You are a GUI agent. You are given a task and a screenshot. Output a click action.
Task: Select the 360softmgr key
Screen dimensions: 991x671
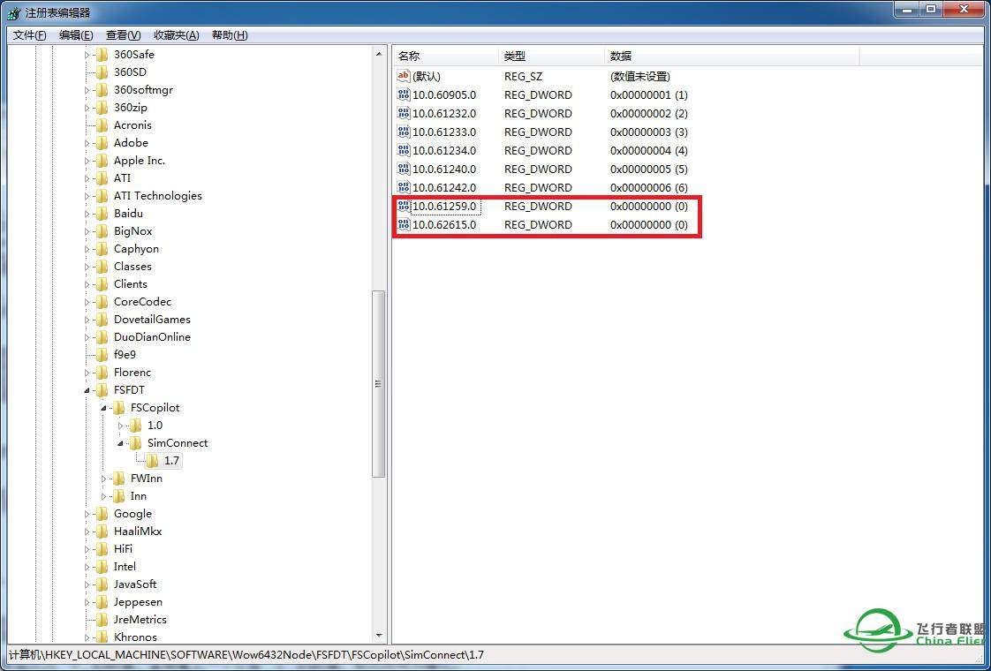tap(143, 90)
